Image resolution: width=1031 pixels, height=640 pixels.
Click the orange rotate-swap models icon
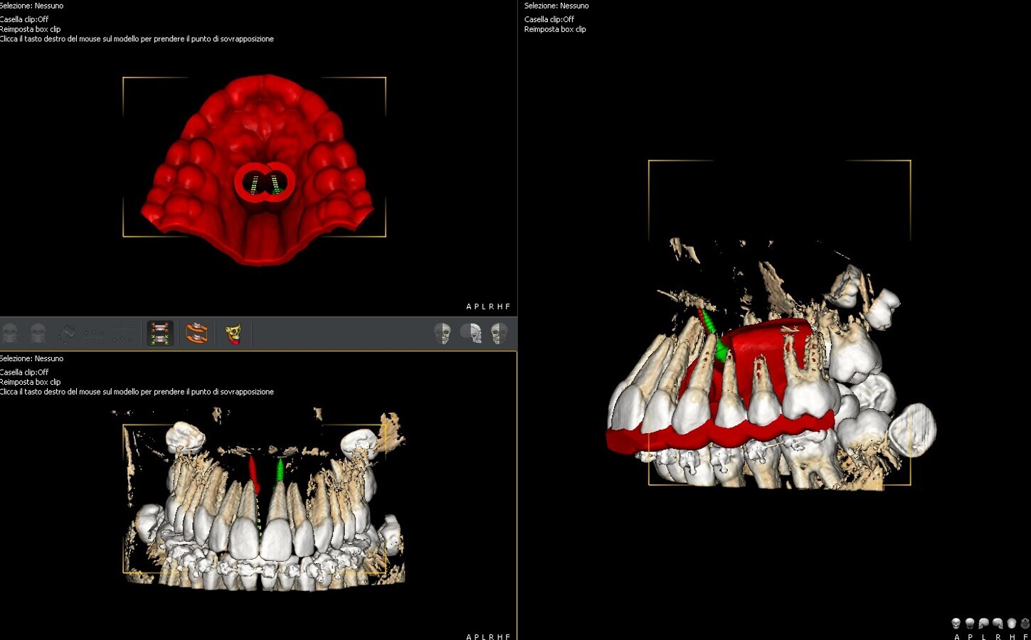click(196, 333)
